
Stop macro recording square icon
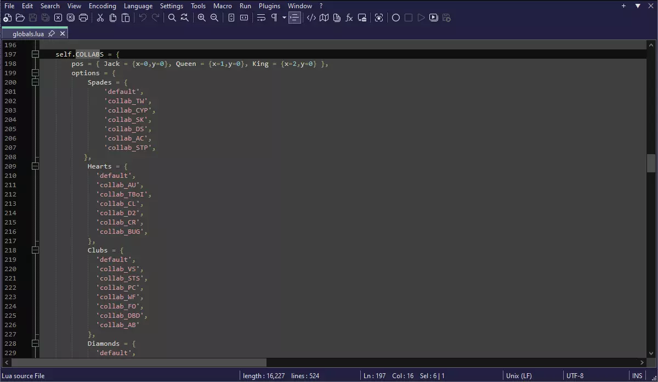click(409, 18)
